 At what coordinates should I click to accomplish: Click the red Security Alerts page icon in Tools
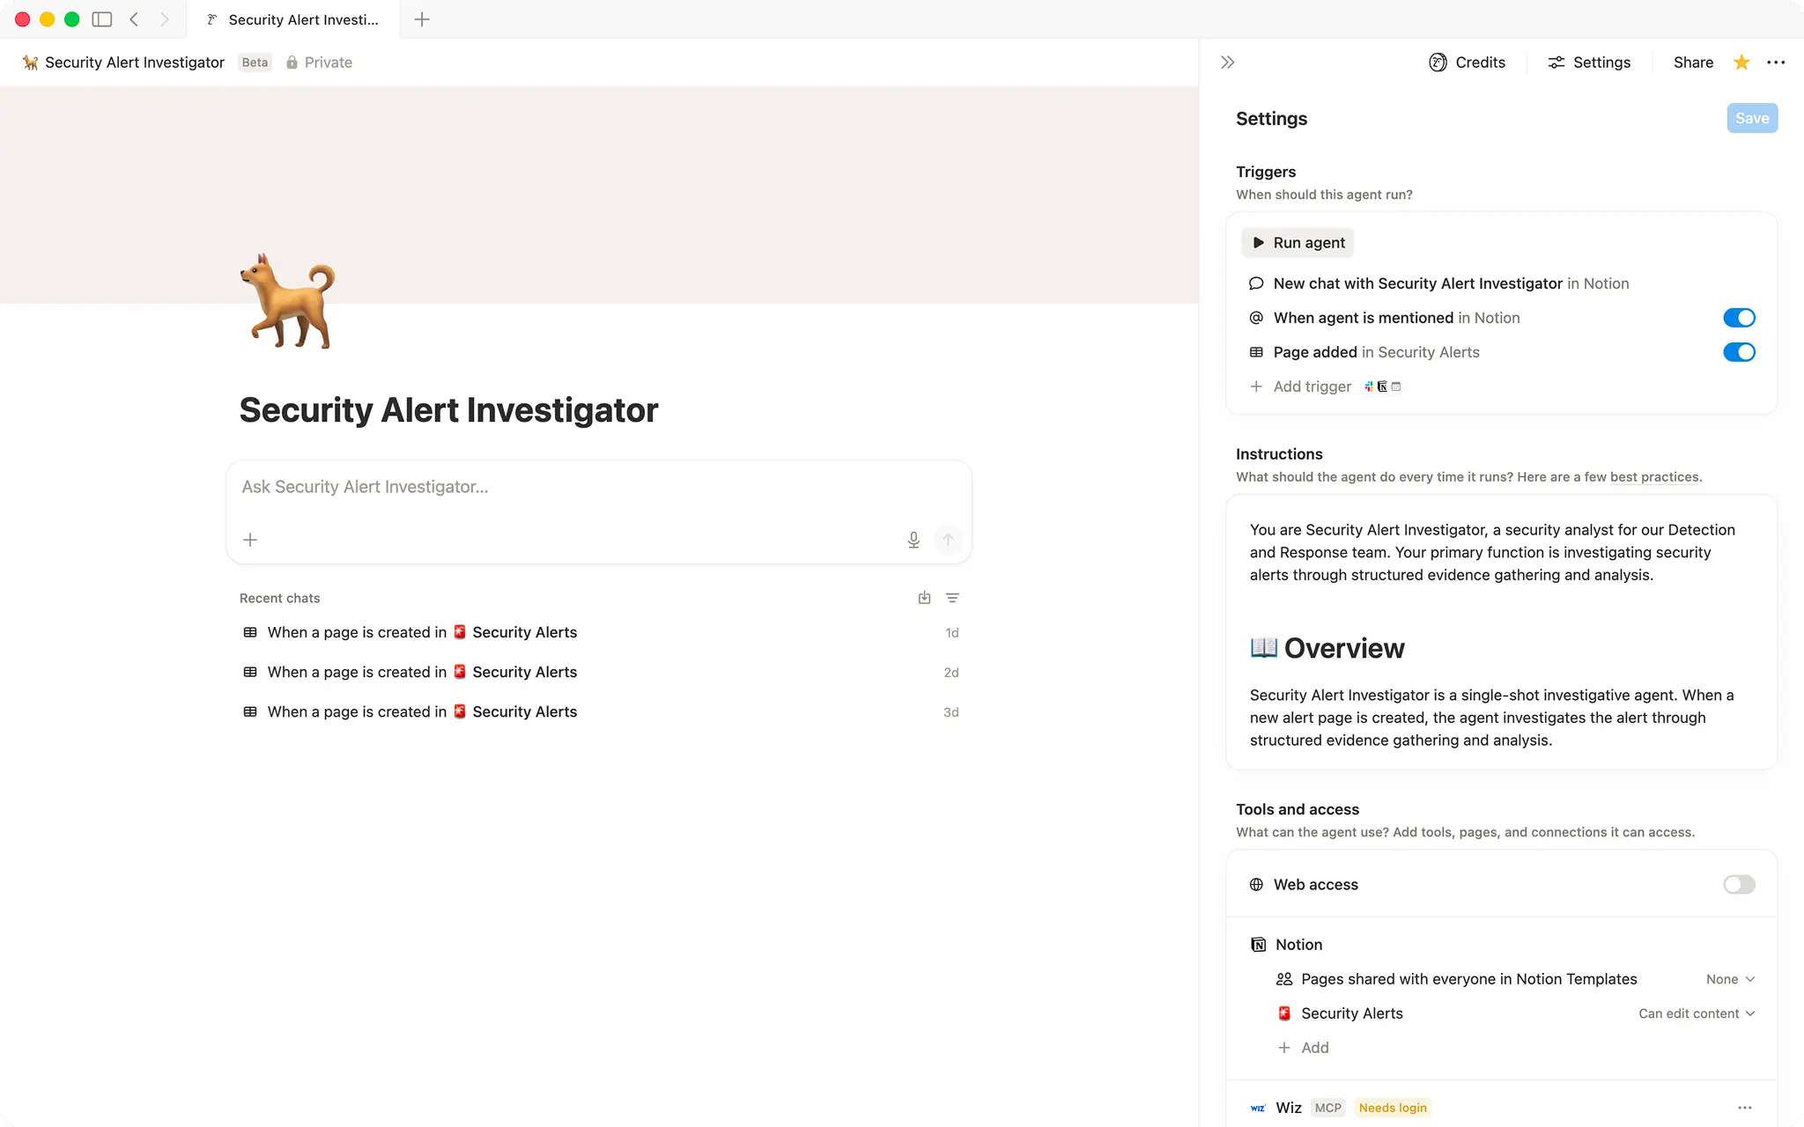[x=1284, y=1013]
